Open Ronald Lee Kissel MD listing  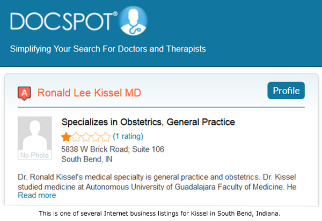pos(89,93)
